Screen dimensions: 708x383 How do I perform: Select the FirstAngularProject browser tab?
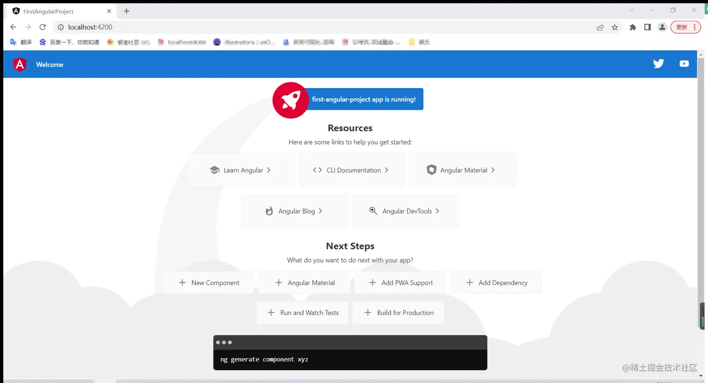tap(62, 11)
